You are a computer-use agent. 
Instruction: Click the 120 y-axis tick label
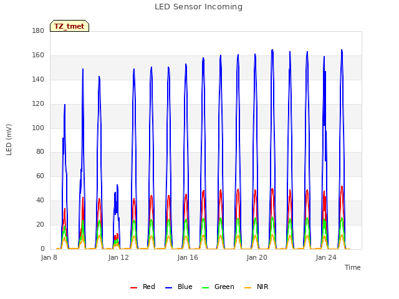point(38,104)
